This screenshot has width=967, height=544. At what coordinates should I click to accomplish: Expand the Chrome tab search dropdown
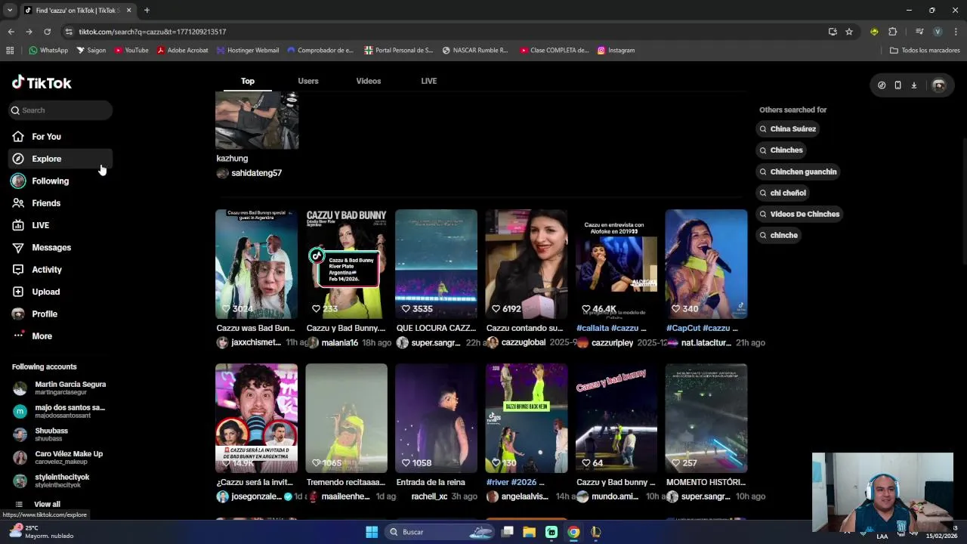tap(10, 11)
